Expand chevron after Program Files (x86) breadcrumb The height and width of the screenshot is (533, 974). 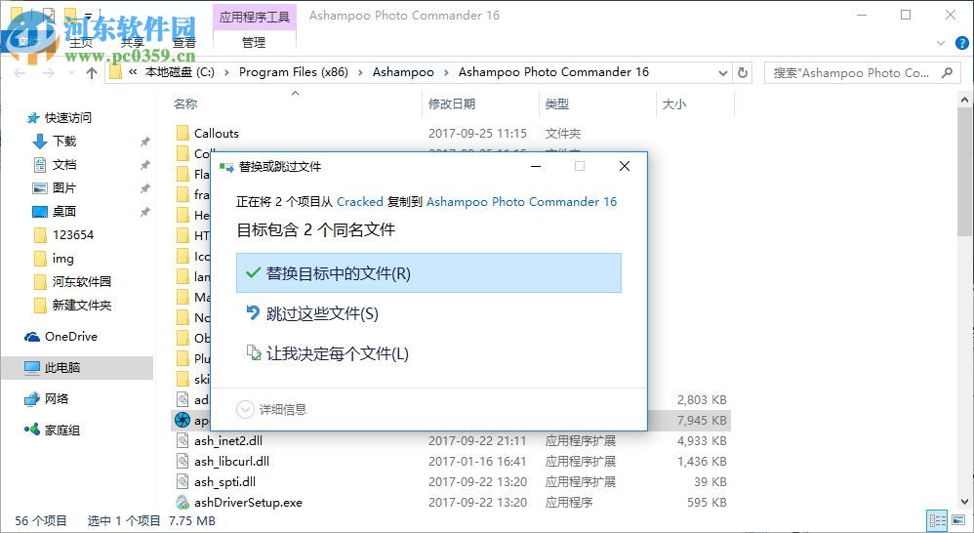pyautogui.click(x=360, y=72)
